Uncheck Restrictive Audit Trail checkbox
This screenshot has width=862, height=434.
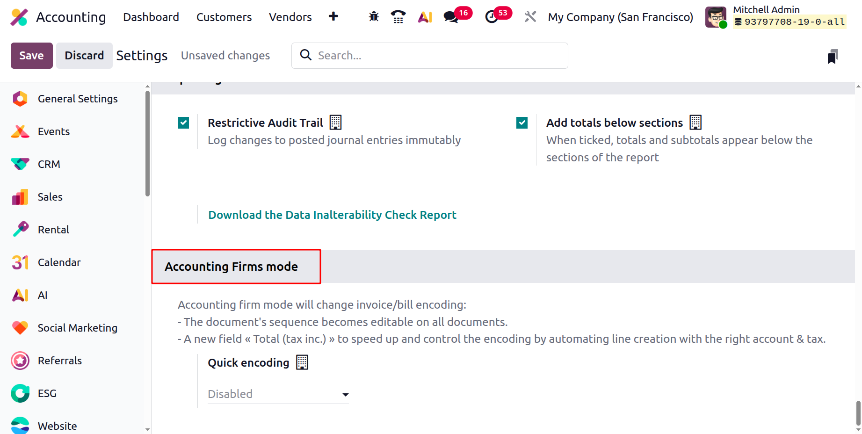pos(183,123)
